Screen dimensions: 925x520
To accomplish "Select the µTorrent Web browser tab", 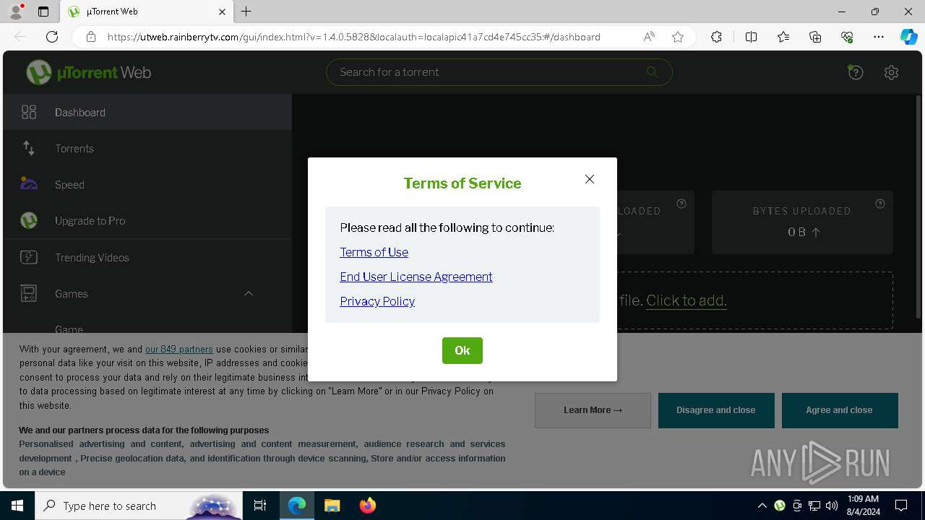I will [x=146, y=12].
